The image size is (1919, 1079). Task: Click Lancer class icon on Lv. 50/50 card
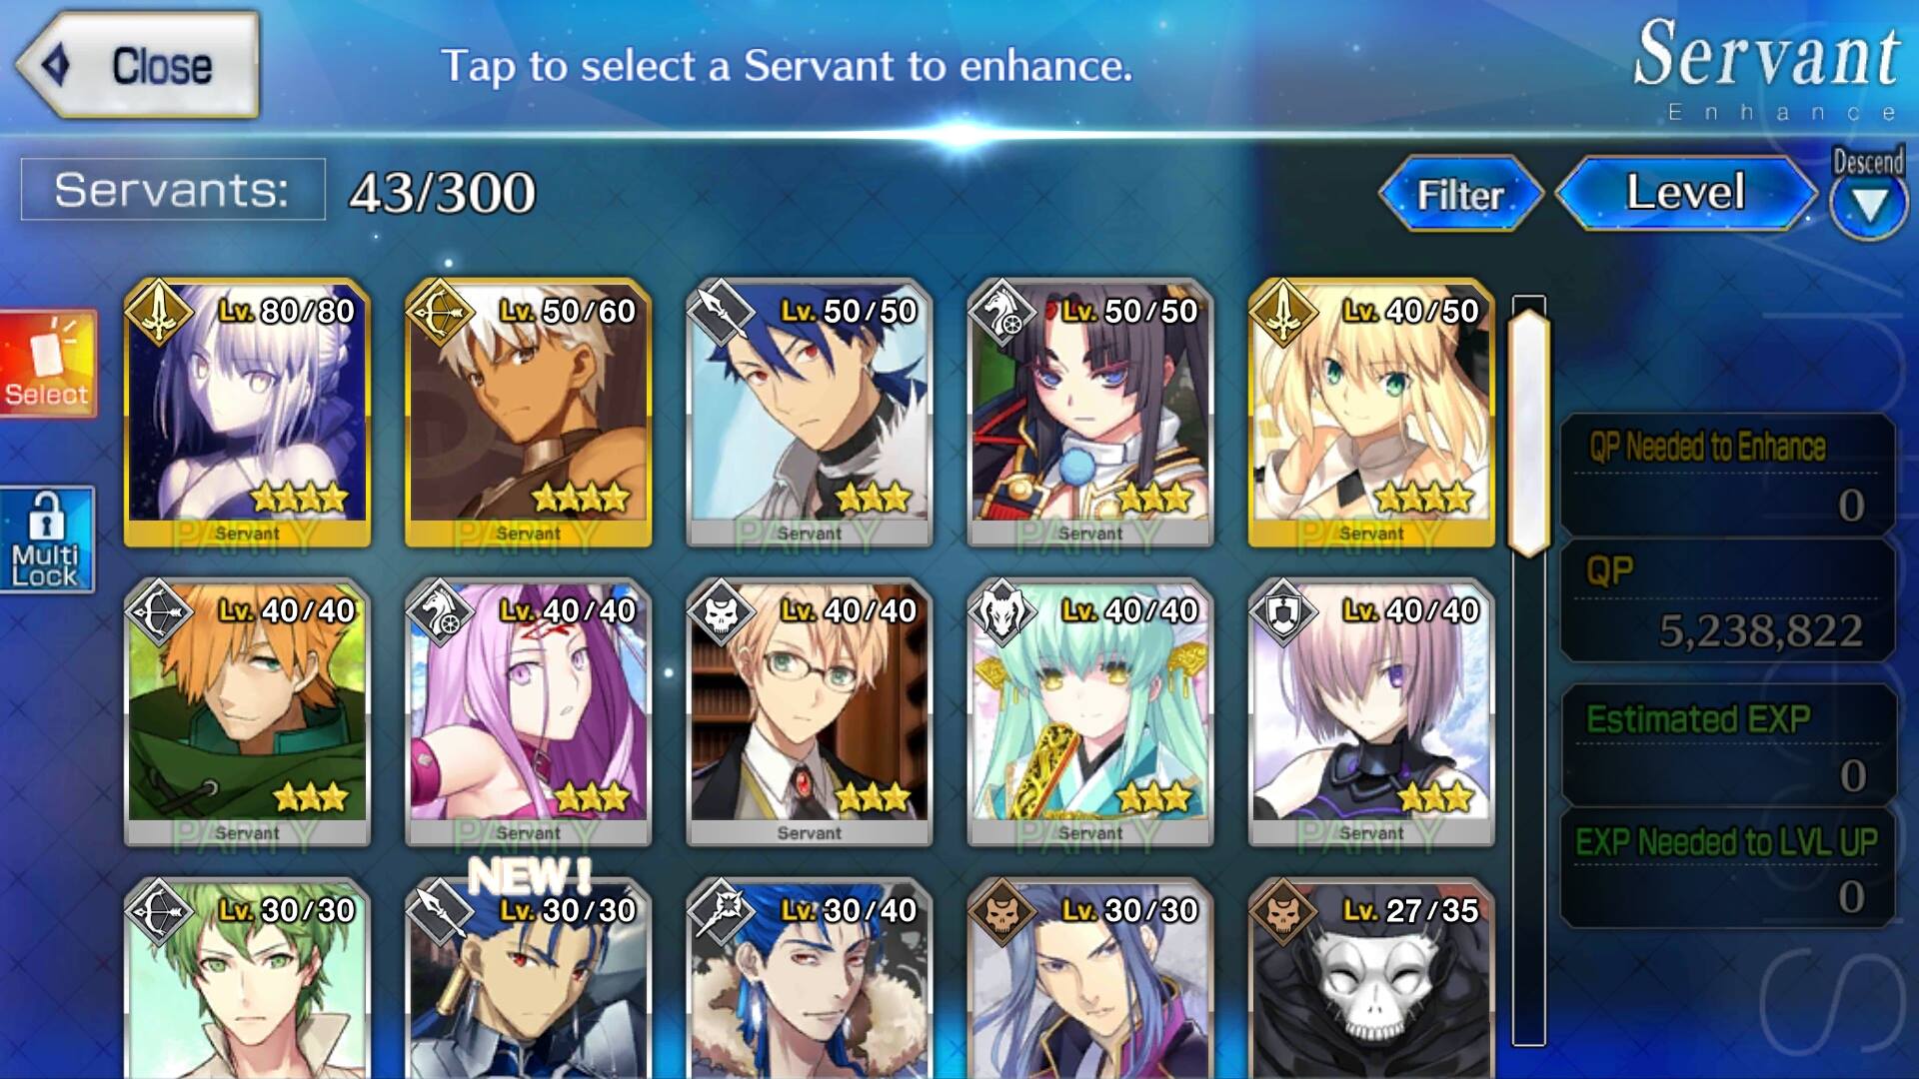pos(721,312)
